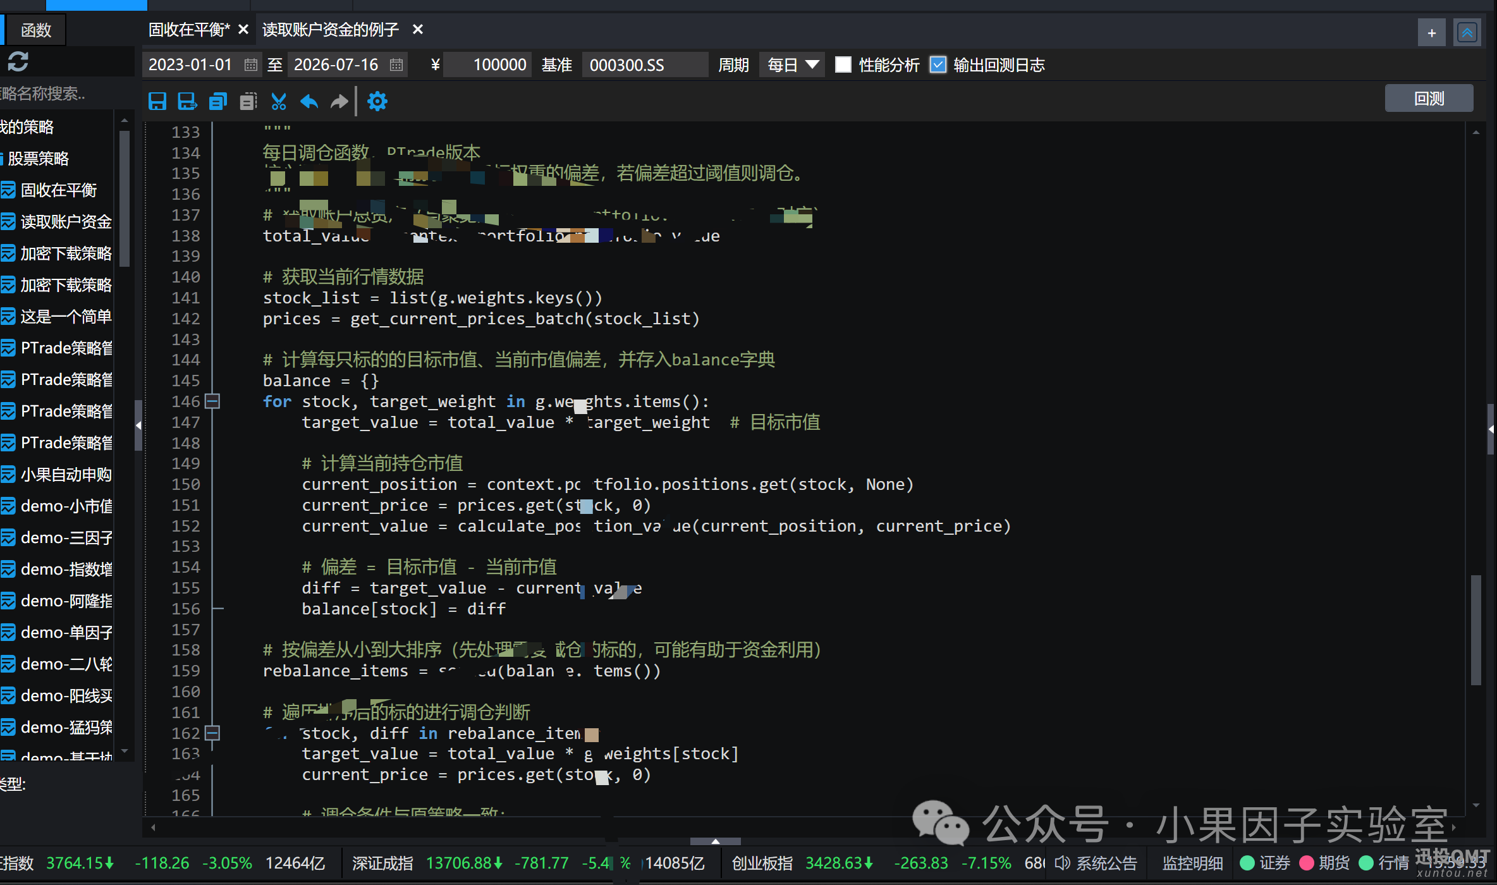Viewport: 1497px width, 885px height.
Task: Uncheck 输出回测日志 checkbox
Action: pyautogui.click(x=938, y=64)
